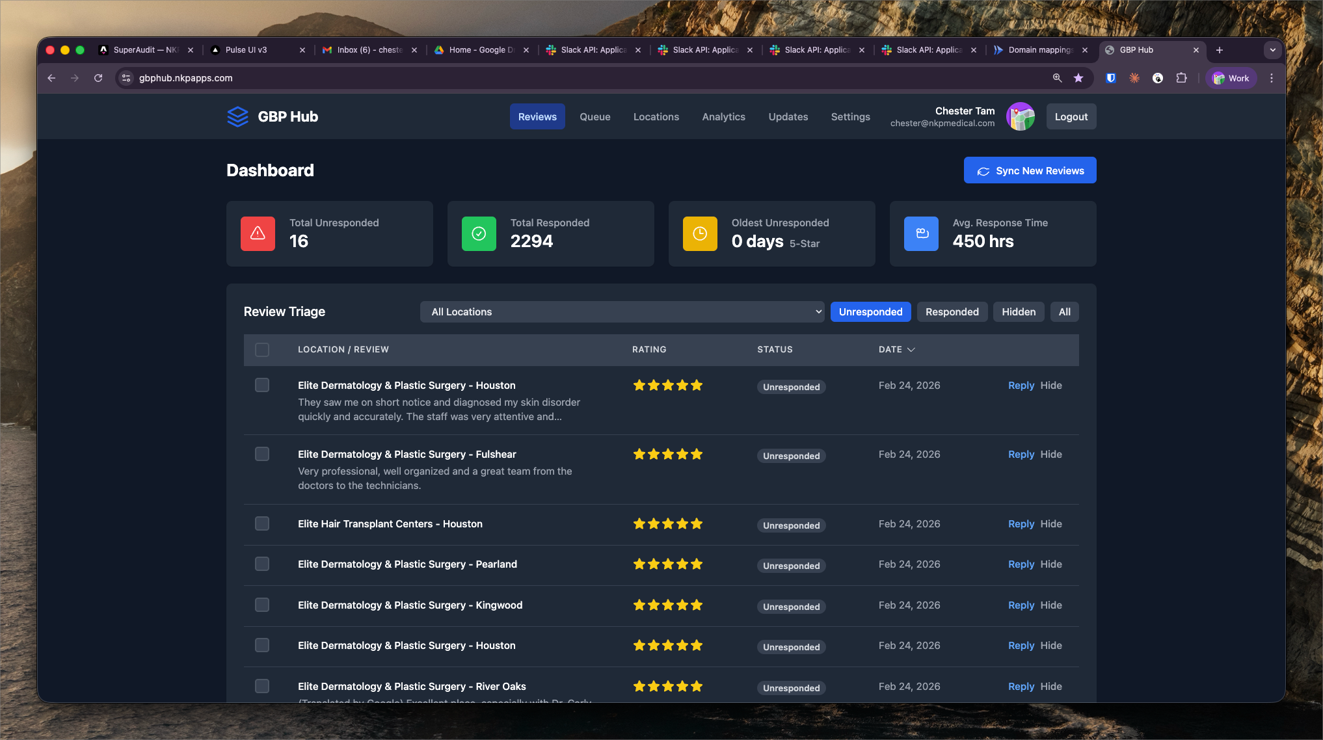Bookmark the page with the star icon
This screenshot has height=740, width=1323.
(1078, 78)
